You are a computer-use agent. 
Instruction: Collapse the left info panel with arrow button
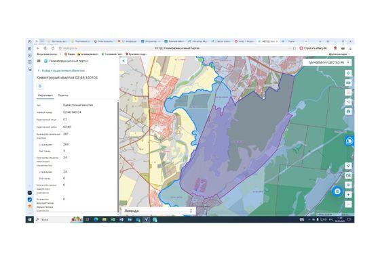click(123, 61)
